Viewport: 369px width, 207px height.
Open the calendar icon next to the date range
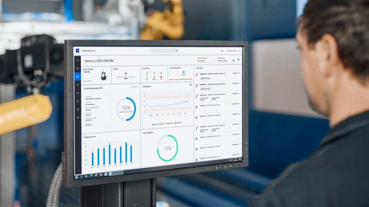(234, 60)
